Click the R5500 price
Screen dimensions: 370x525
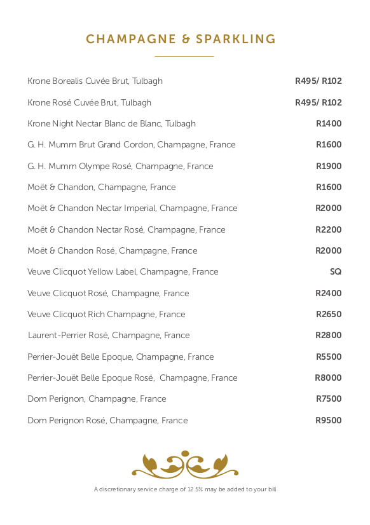[329, 357]
